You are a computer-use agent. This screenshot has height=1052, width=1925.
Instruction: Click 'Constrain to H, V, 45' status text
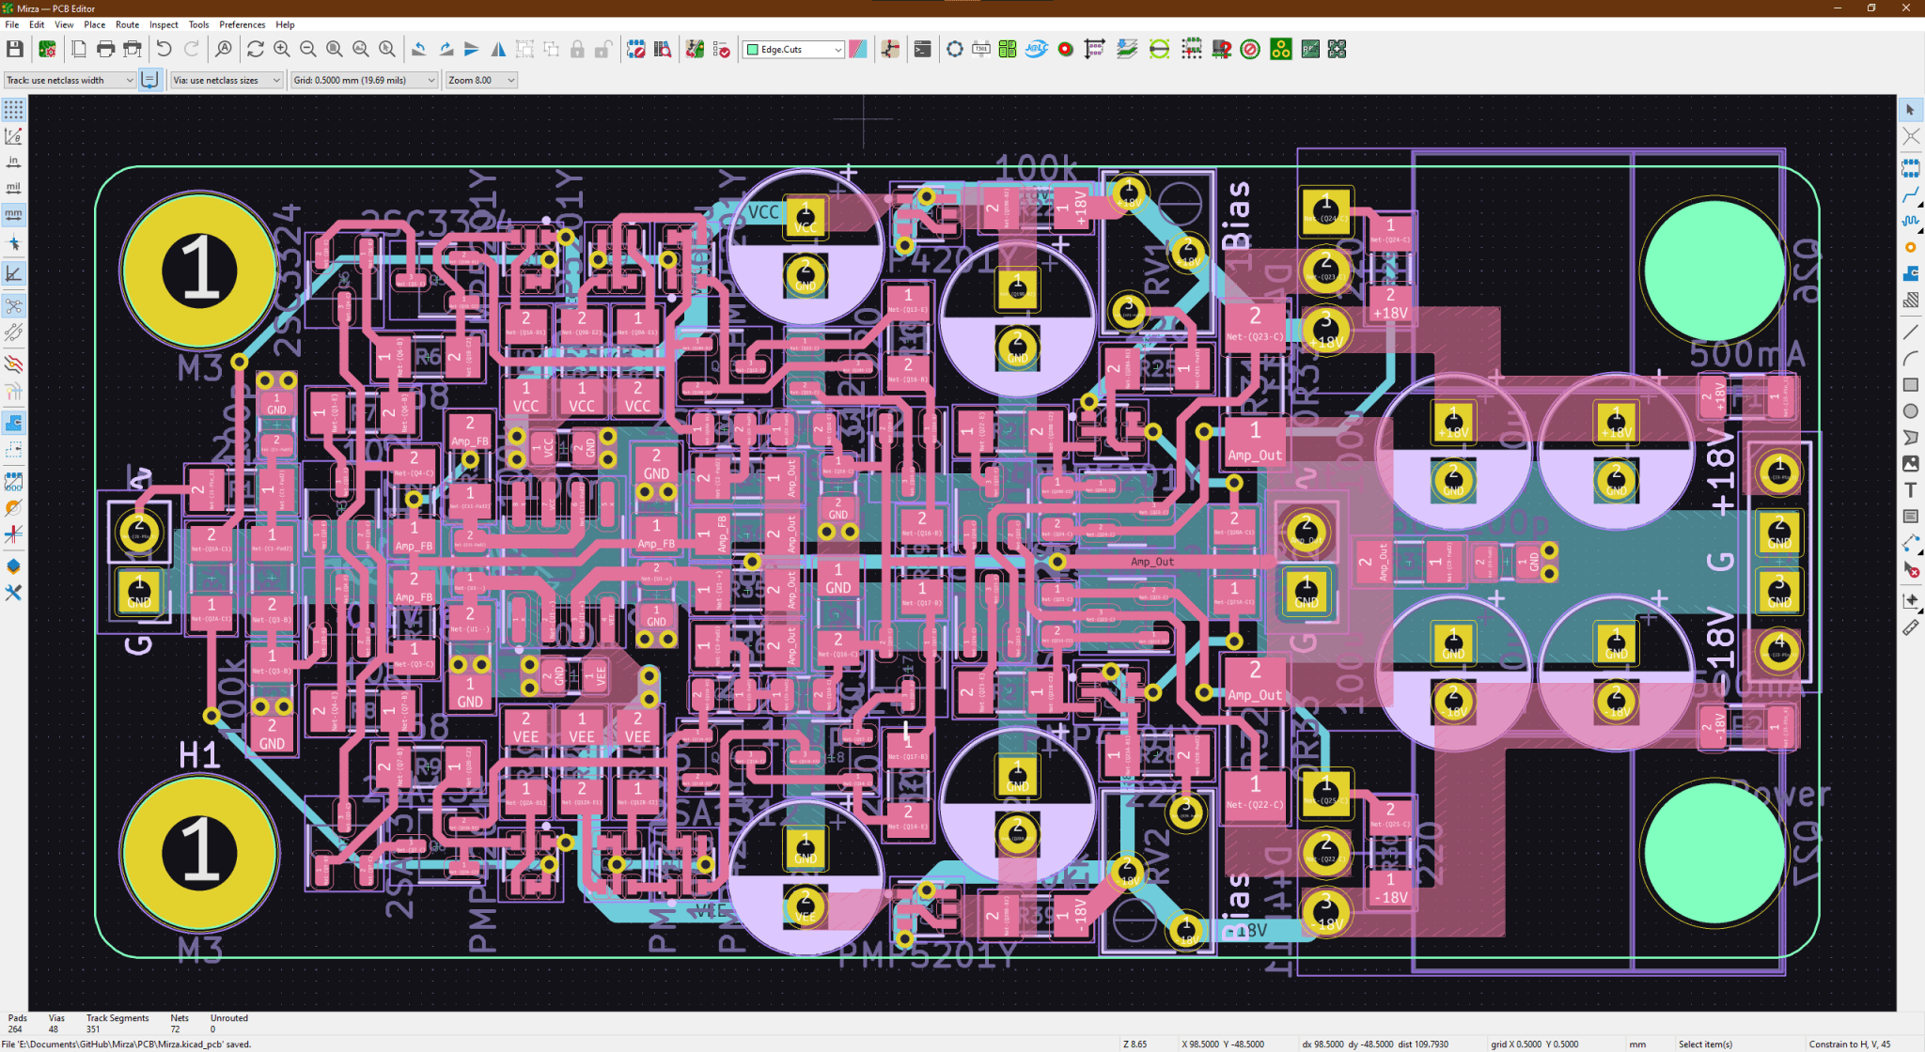pos(1850,1044)
